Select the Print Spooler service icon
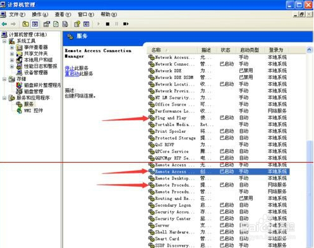The height and width of the screenshot is (248, 314). coord(152,131)
